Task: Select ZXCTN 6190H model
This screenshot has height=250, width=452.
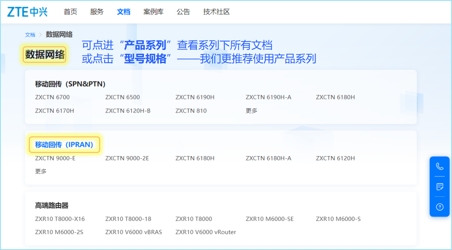Action: tap(195, 97)
